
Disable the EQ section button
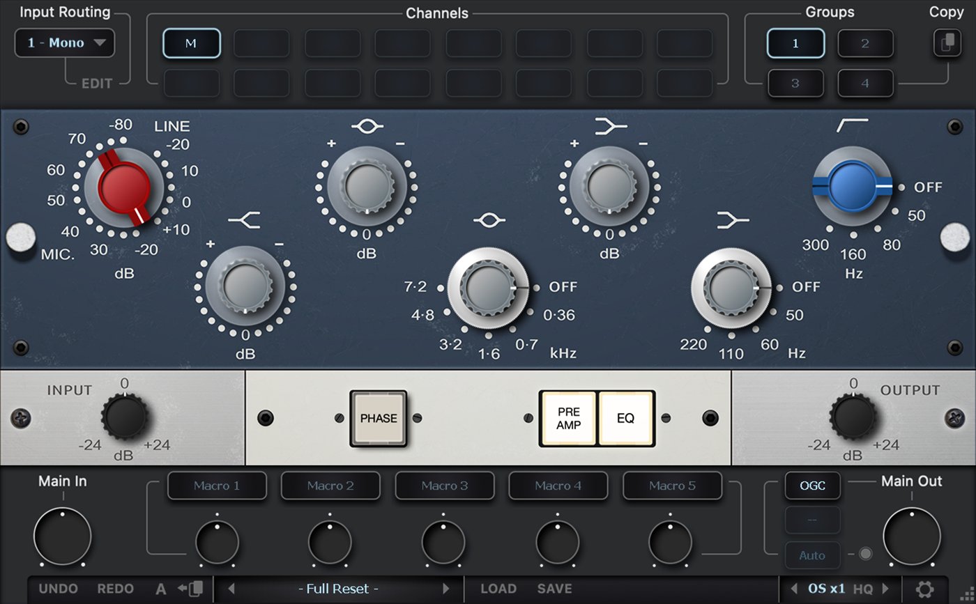point(626,418)
